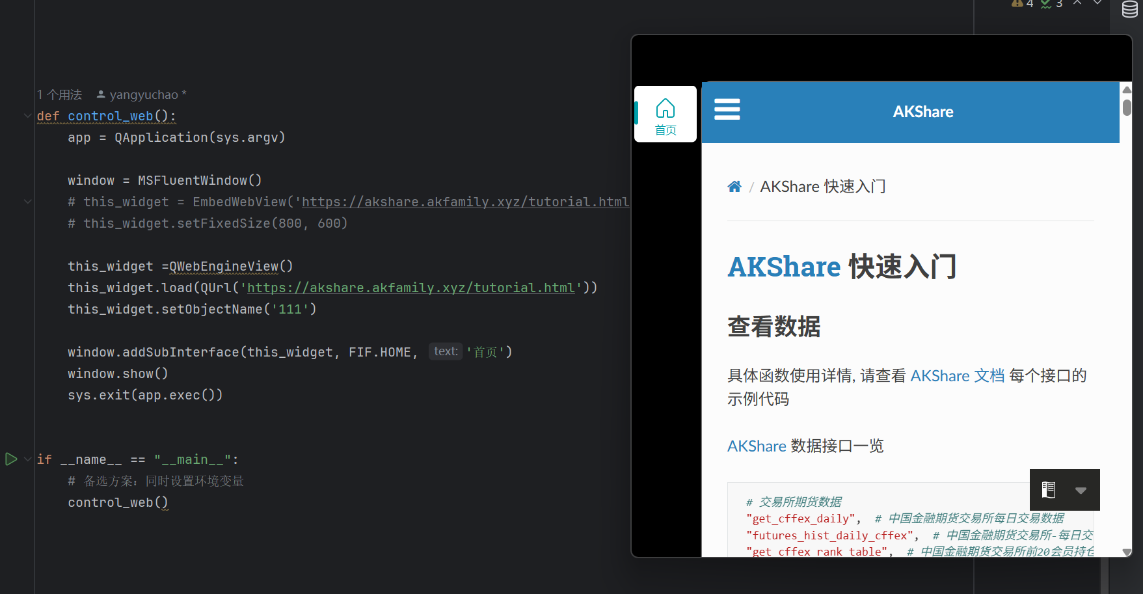
Task: Expand the floating version widget caret
Action: coord(1081,491)
